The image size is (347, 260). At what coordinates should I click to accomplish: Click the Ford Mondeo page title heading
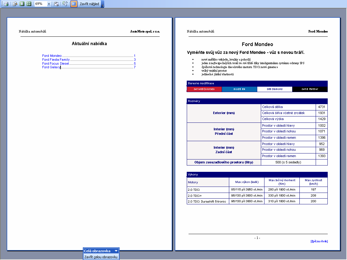tap(257, 44)
